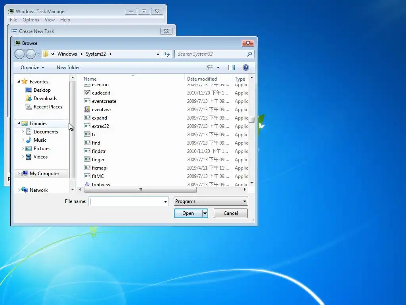Screen dimensions: 406x305
Task: Select the fontview file name
Action: click(101, 184)
